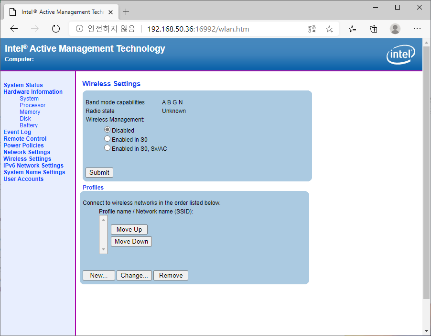431x336 pixels.
Task: Open the System hardware sub-page
Action: coord(29,98)
